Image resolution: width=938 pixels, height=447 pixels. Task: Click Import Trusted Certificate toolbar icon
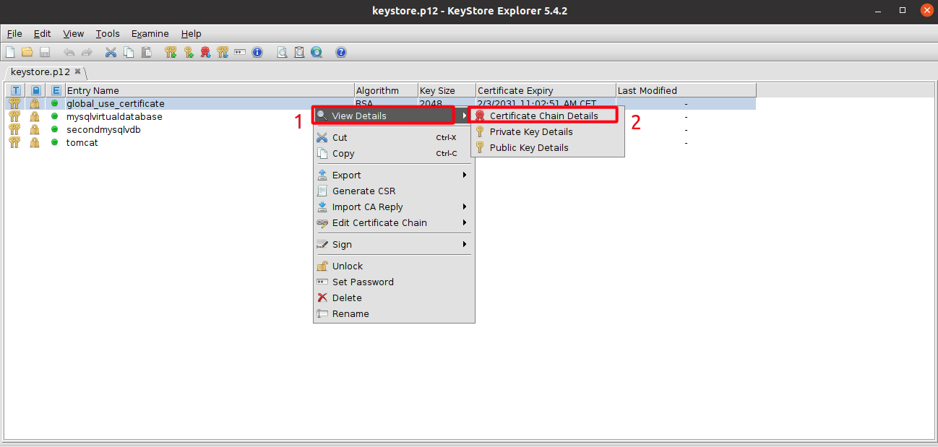(x=205, y=52)
